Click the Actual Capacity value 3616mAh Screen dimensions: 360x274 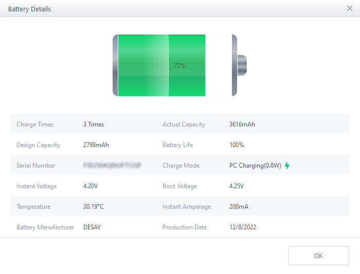(x=242, y=124)
